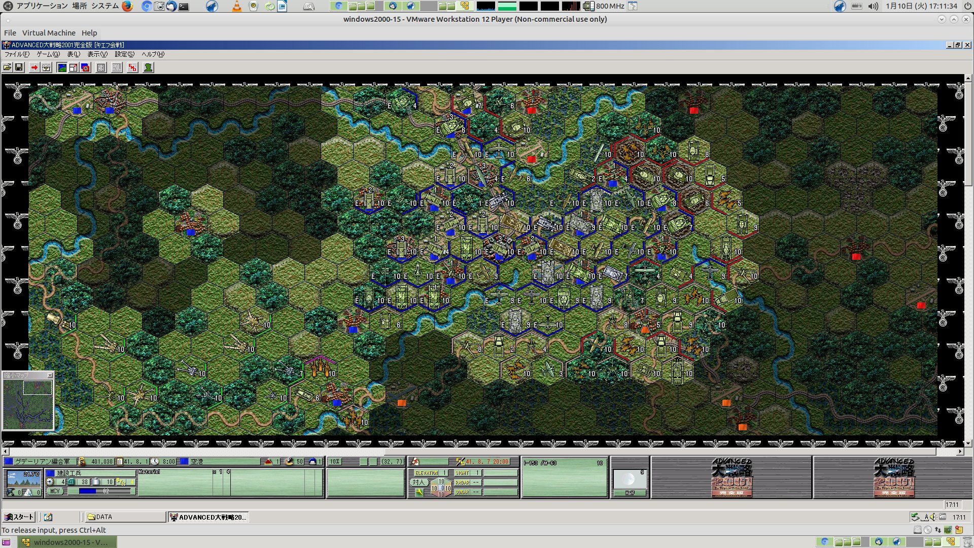
Task: Switch to the DATA taskbar window
Action: (125, 517)
